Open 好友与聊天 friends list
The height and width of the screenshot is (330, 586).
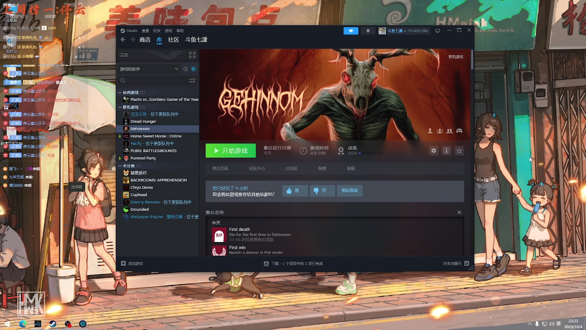coord(456,264)
